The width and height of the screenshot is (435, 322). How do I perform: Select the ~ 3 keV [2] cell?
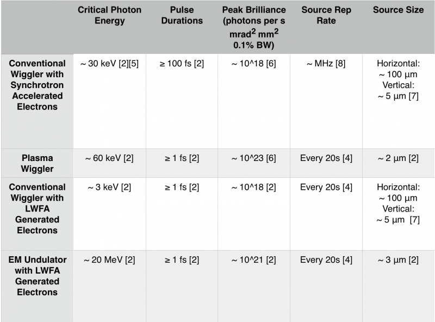coord(109,188)
